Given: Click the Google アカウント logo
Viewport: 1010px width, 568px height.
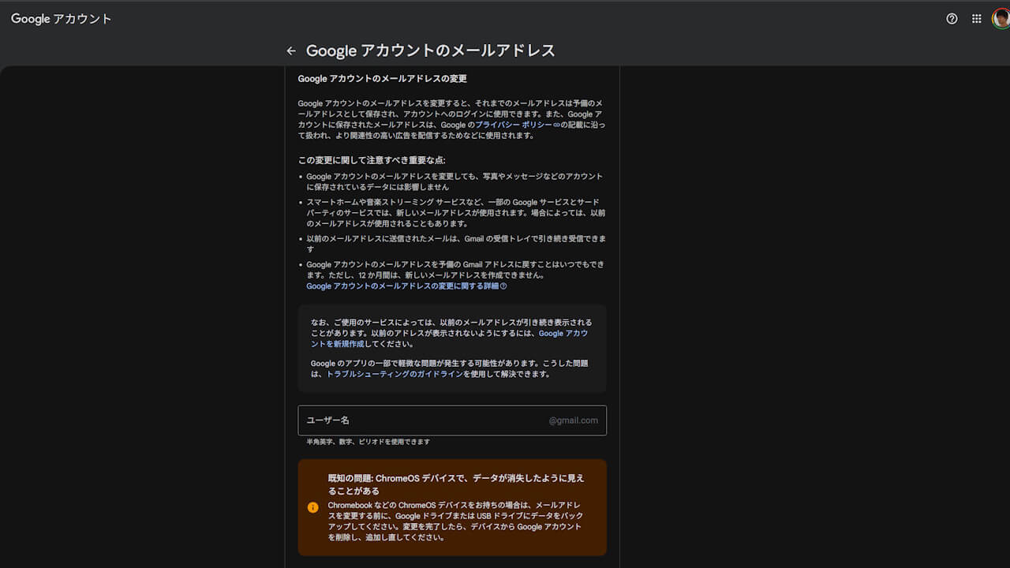Looking at the screenshot, I should point(62,19).
